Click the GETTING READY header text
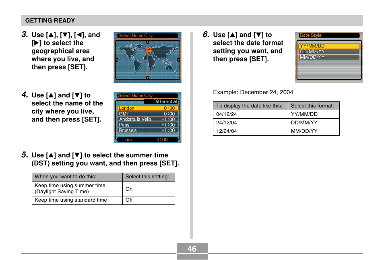The height and width of the screenshot is (260, 384). (50, 21)
